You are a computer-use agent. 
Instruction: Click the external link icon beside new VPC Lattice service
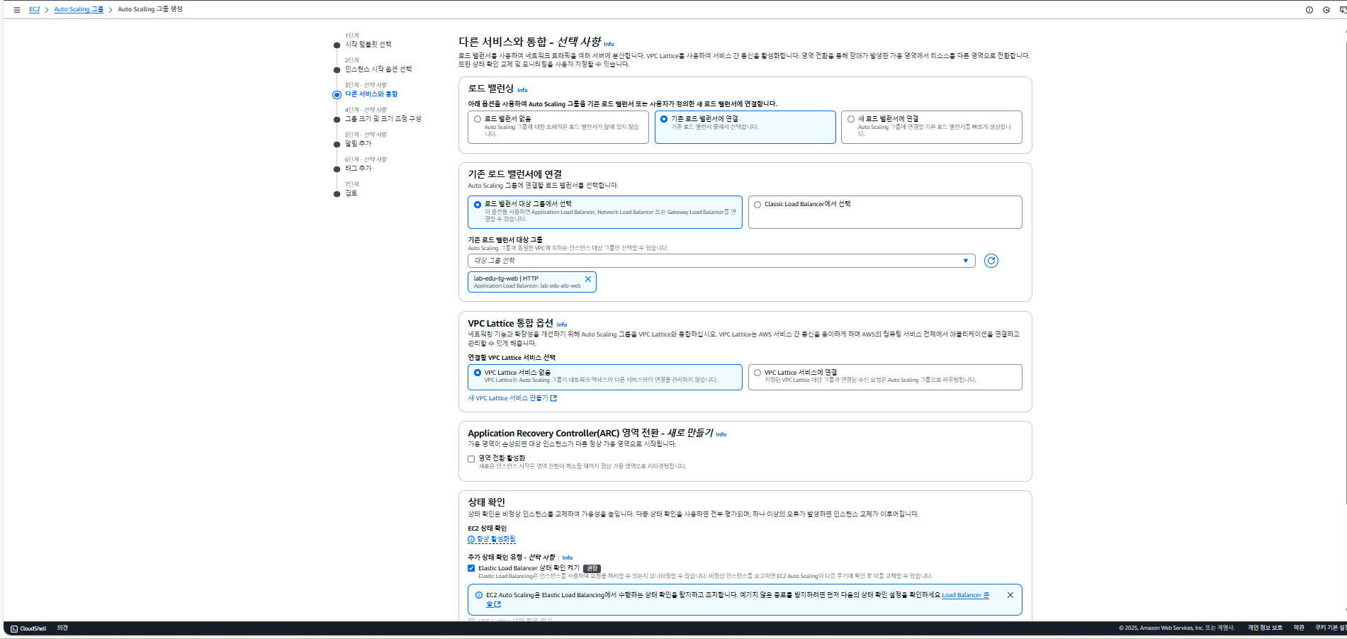(x=553, y=398)
